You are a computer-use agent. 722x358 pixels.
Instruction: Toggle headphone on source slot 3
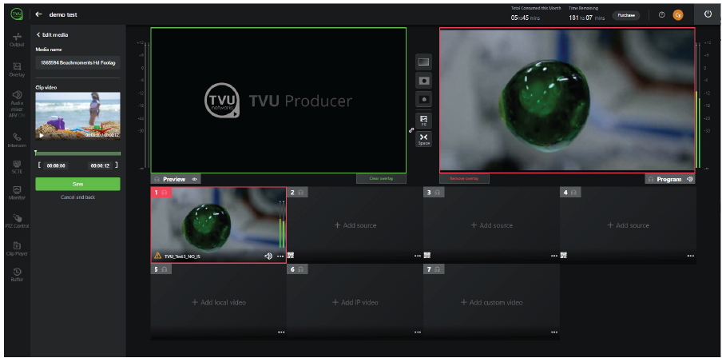438,192
